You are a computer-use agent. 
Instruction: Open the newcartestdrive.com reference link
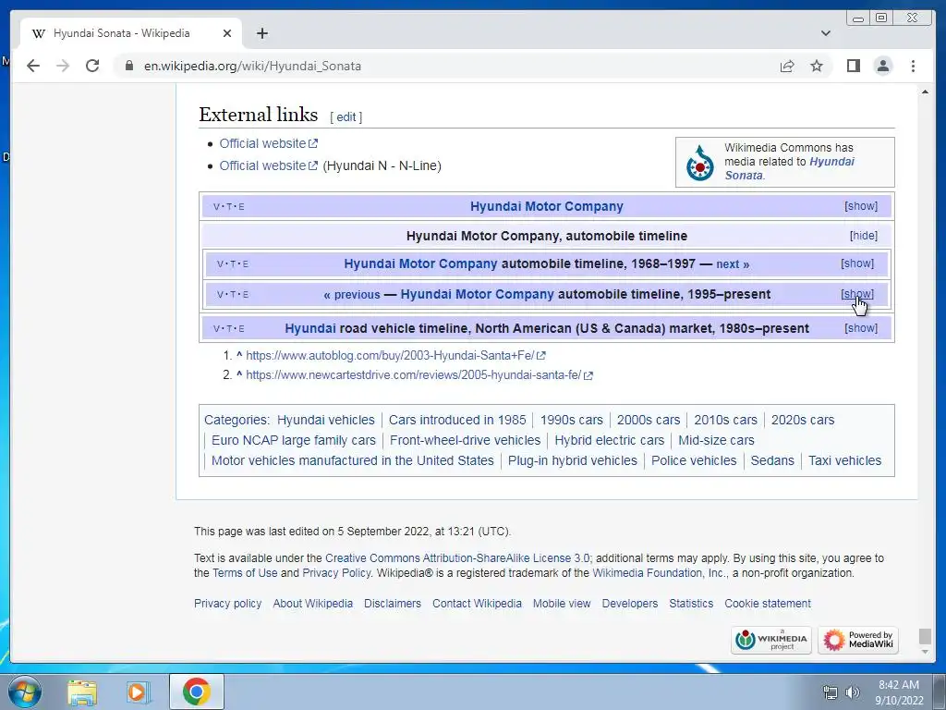pyautogui.click(x=419, y=375)
